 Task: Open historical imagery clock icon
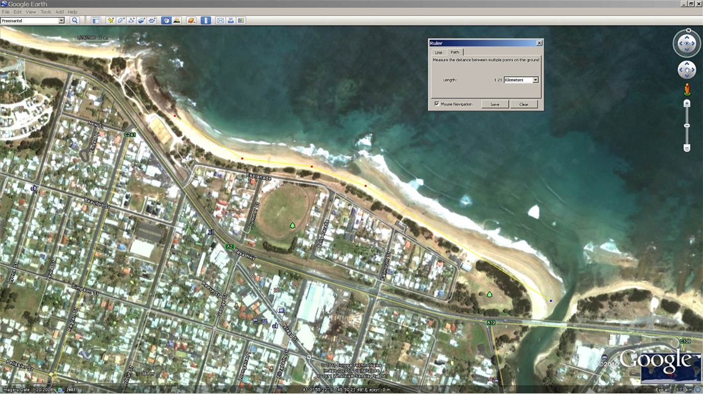pyautogui.click(x=166, y=20)
